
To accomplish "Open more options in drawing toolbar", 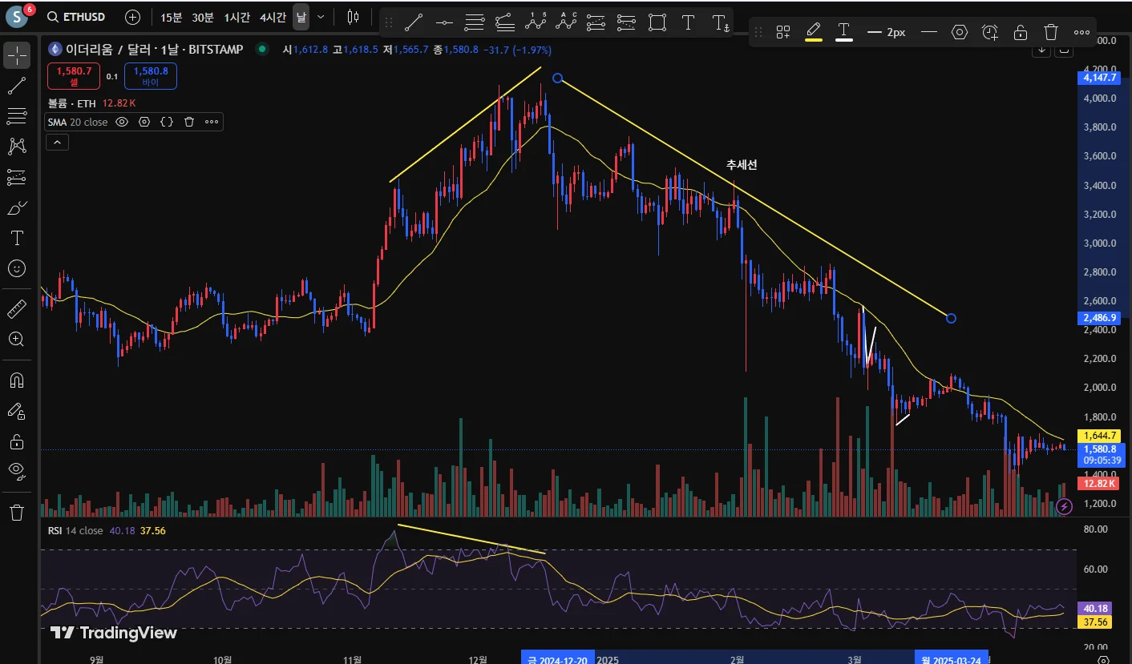I will coord(1081,32).
